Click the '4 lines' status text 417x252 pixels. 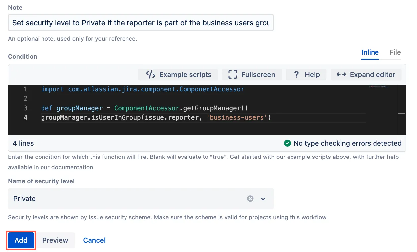[23, 143]
